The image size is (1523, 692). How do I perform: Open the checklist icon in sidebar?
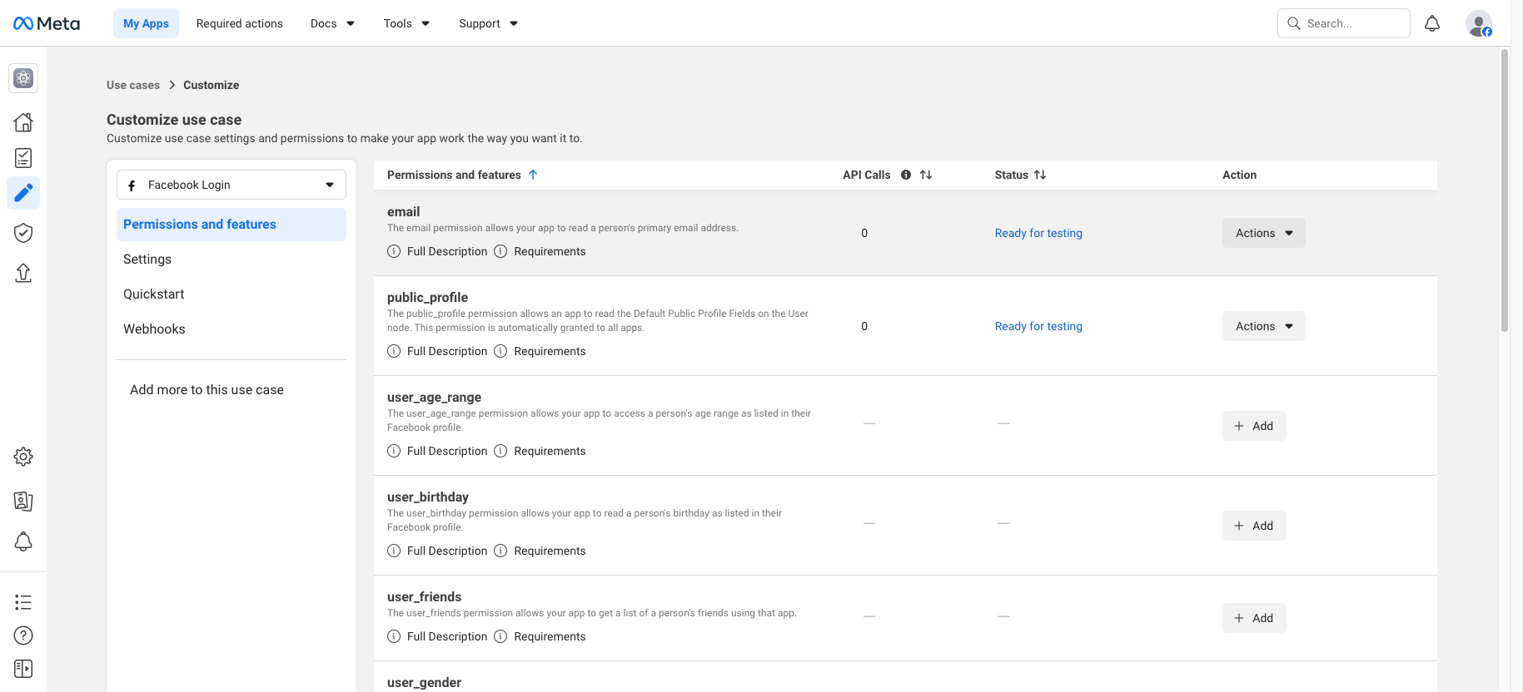pyautogui.click(x=23, y=158)
